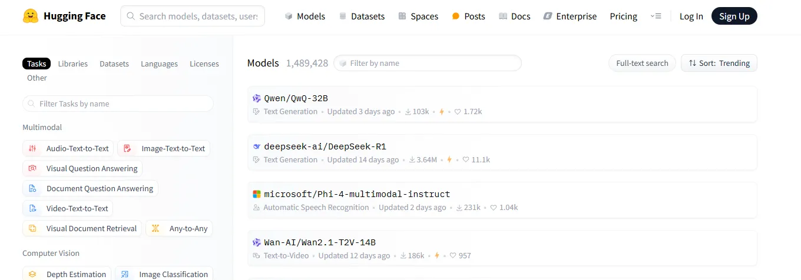Click the heart likes icon on QwQ-32B row
801x280 pixels.
click(x=458, y=112)
